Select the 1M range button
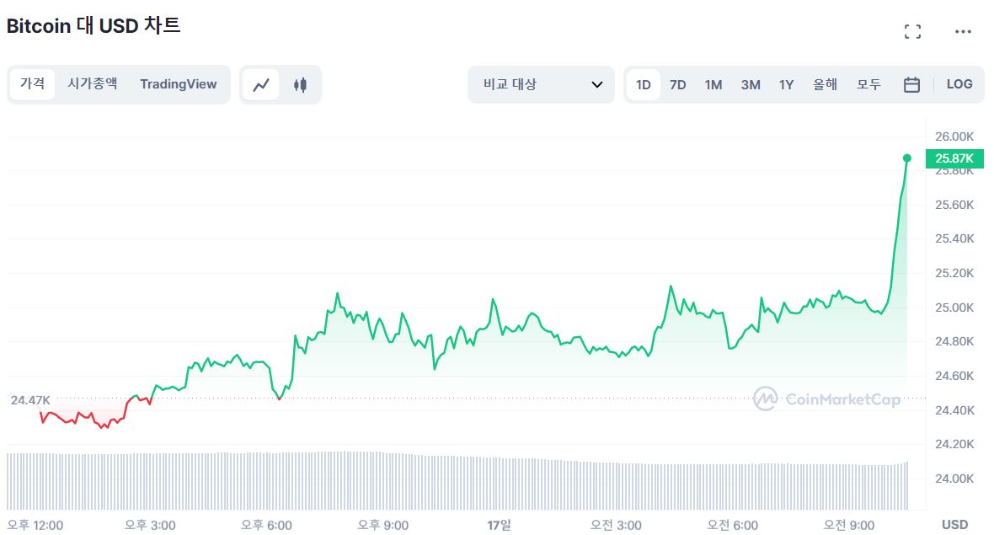994x535 pixels. (713, 84)
